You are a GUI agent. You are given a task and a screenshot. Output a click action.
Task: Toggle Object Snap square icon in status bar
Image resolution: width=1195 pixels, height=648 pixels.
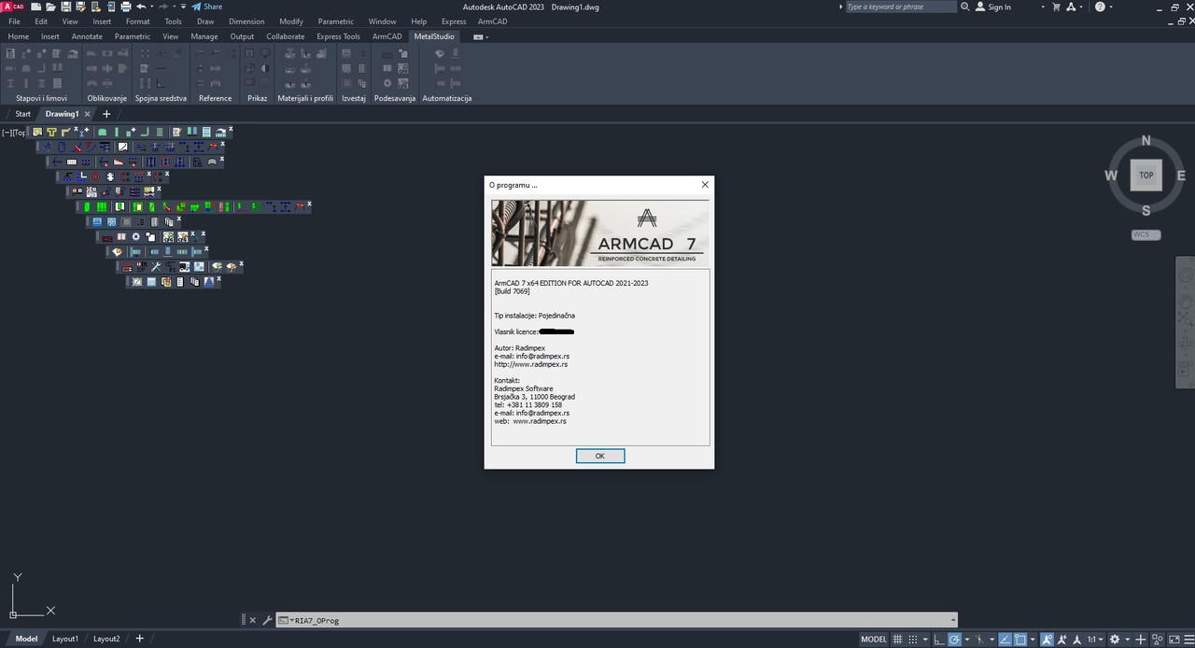pyautogui.click(x=1020, y=640)
